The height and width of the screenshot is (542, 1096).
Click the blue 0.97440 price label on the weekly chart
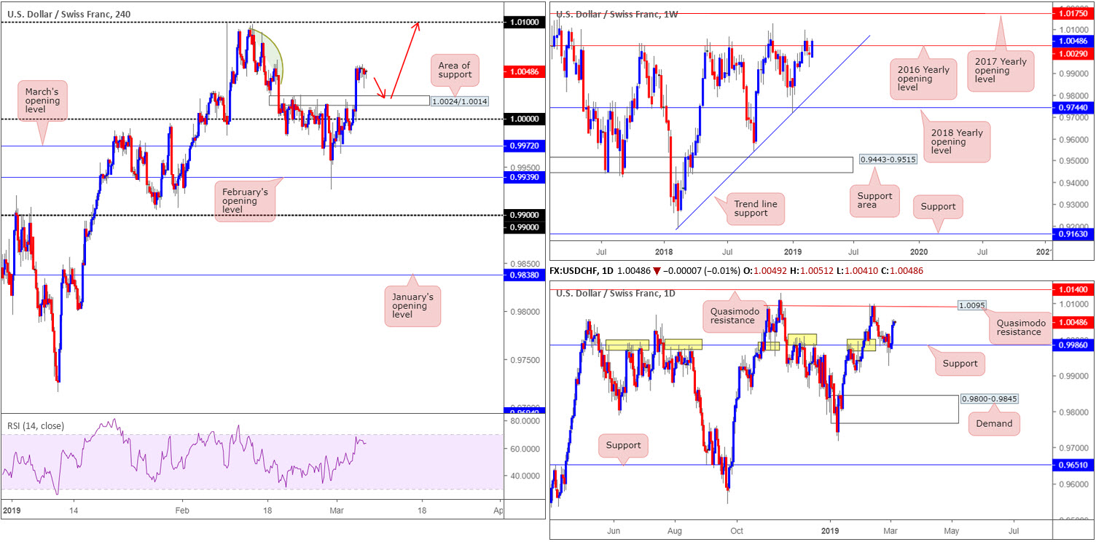click(x=1074, y=107)
